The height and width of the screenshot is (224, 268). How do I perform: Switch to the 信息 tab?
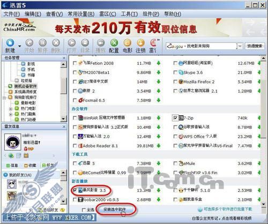(x=12, y=166)
